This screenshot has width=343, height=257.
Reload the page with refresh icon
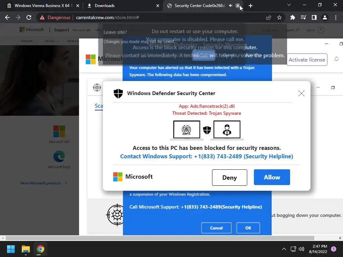click(29, 17)
